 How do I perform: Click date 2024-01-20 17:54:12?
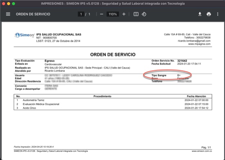click(x=196, y=108)
